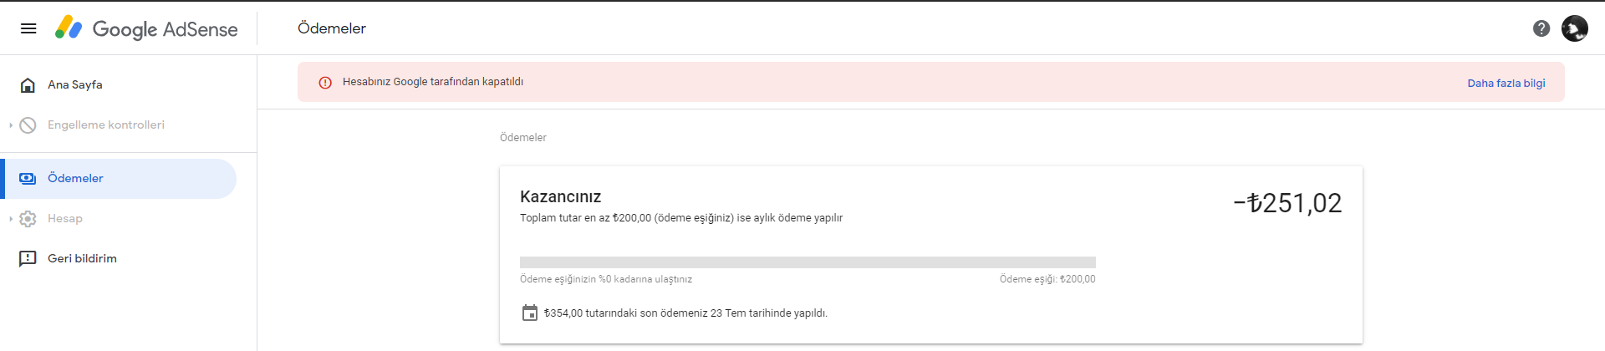The width and height of the screenshot is (1605, 351).
Task: Click the Engelleme kontrolleri block icon
Action: click(x=28, y=125)
